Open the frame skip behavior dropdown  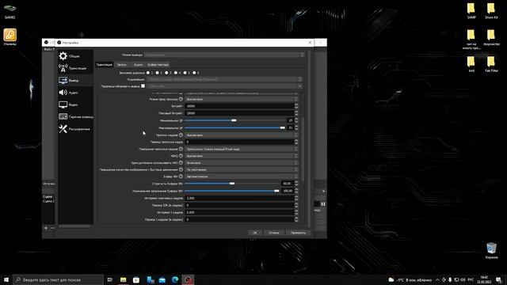[x=241, y=149]
